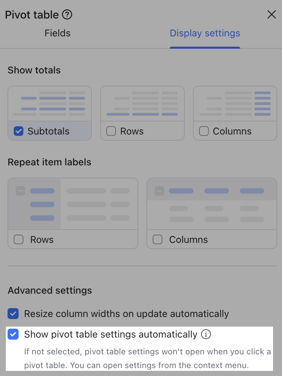Enable totals for Columns
The height and width of the screenshot is (376, 282).
[x=204, y=131]
